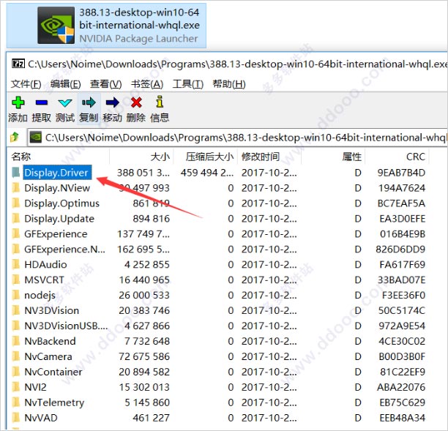
Task: Select the nodejs row name
Action: [40, 296]
